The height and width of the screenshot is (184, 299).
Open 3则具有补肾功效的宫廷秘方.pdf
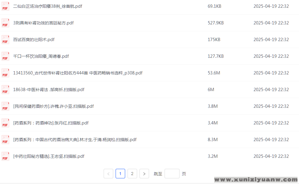[x=43, y=23]
